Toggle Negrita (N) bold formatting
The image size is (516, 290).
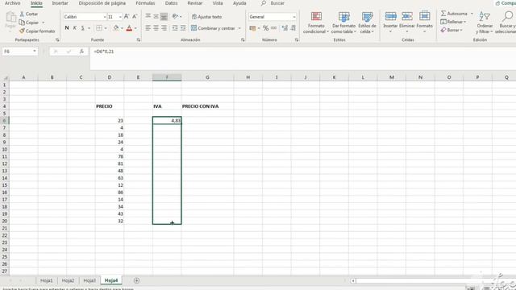[x=67, y=28]
